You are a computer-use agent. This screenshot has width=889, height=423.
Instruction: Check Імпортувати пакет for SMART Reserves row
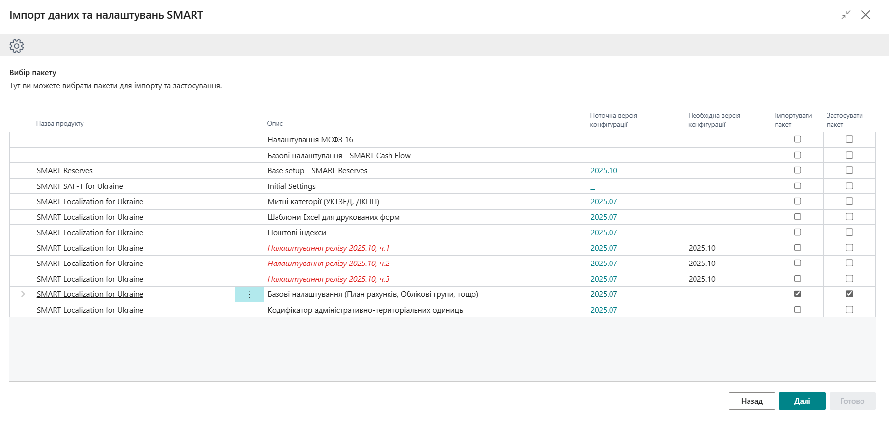pyautogui.click(x=798, y=170)
